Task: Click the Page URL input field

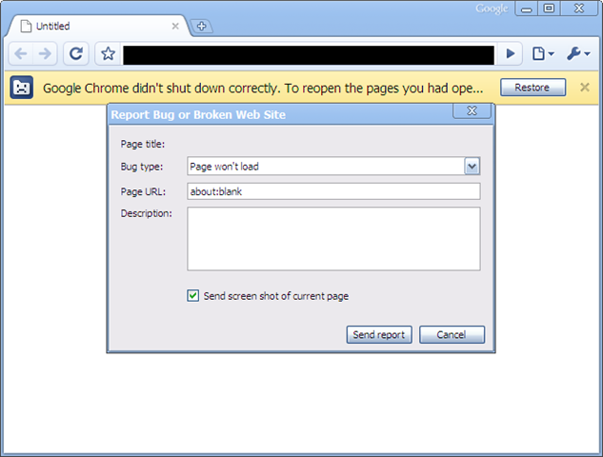Action: pyautogui.click(x=333, y=191)
